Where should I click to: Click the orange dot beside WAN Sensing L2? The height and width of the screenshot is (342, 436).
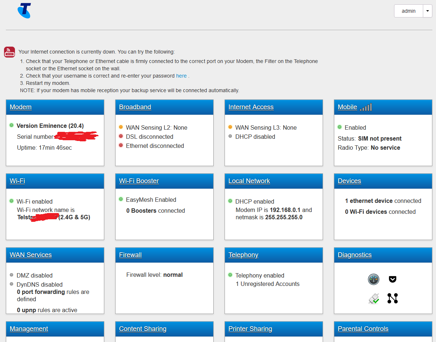(121, 127)
